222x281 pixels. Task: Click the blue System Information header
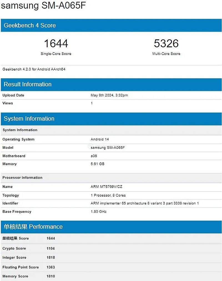point(111,119)
